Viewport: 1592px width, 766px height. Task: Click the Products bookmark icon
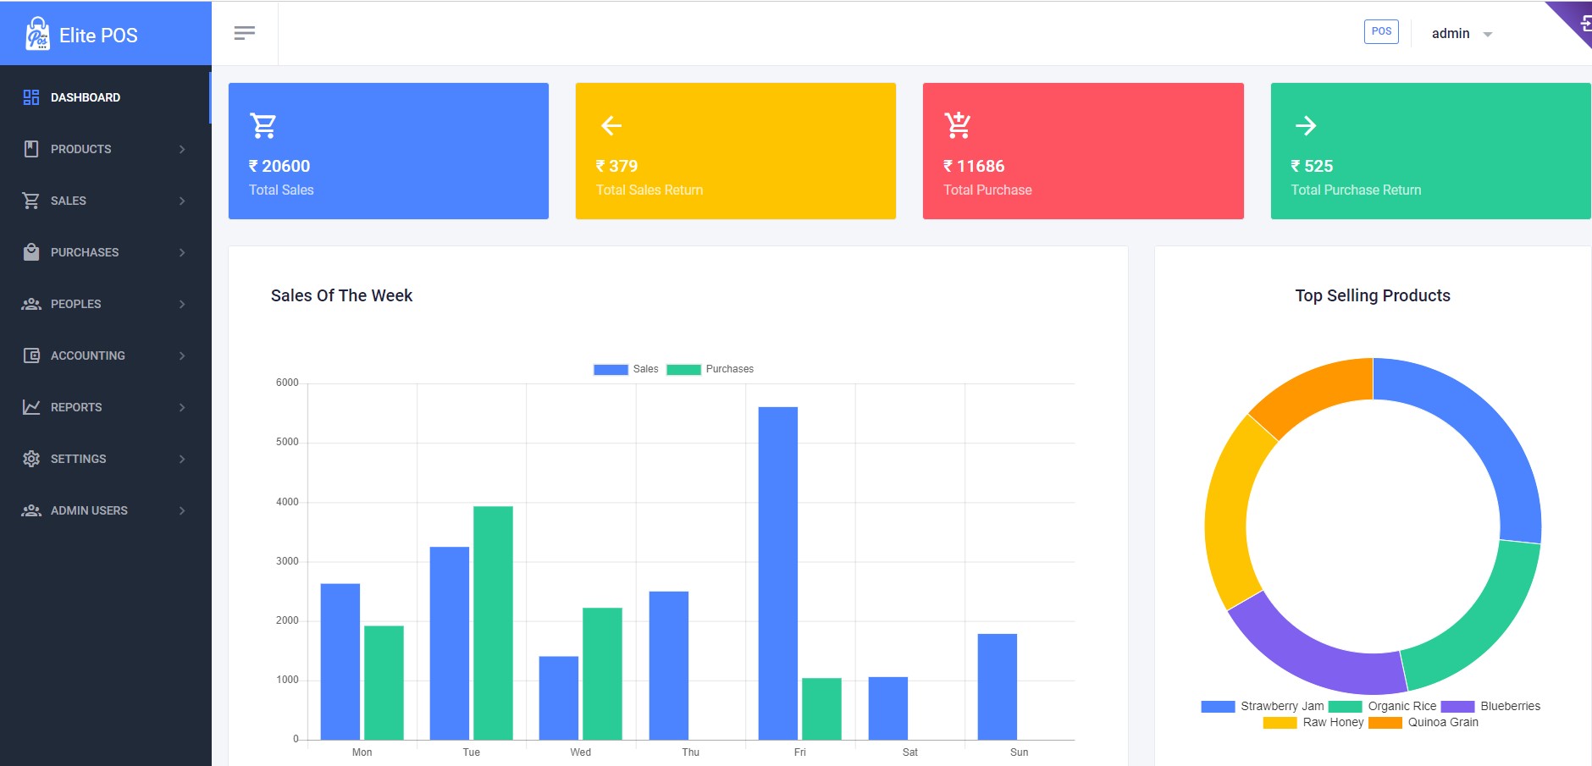click(31, 149)
